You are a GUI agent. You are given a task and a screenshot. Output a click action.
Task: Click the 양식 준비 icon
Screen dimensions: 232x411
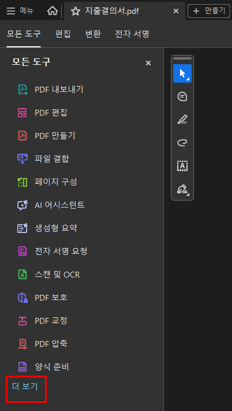coord(23,366)
